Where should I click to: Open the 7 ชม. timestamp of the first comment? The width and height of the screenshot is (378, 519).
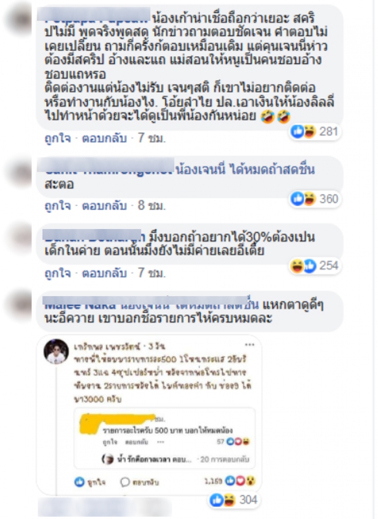152,138
